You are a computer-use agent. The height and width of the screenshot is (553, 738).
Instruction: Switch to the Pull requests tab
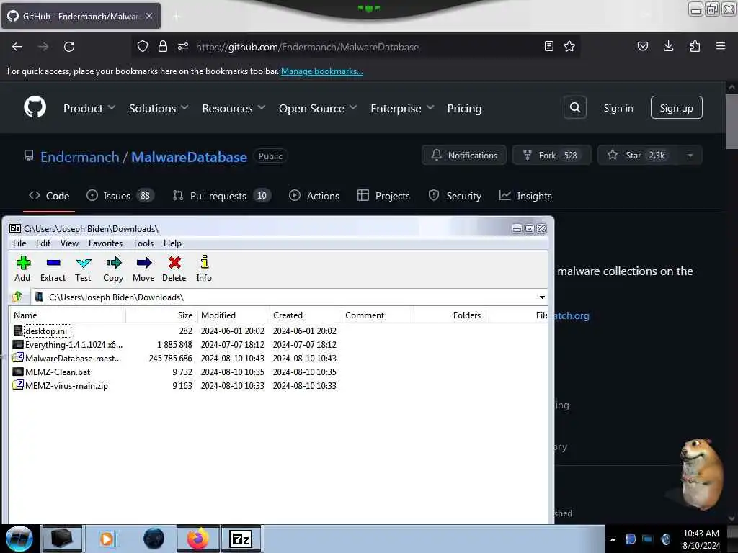(222, 196)
